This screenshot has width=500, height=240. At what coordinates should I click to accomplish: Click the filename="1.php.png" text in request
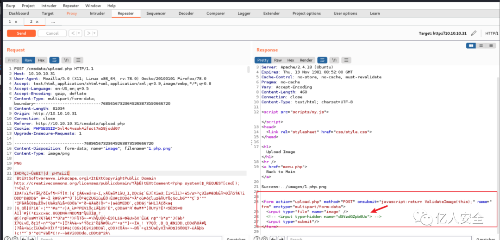tap(148, 148)
